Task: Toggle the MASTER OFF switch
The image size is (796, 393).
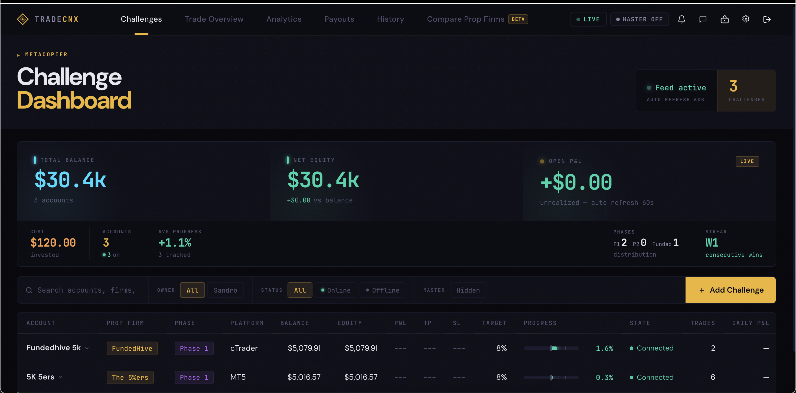Action: [x=639, y=19]
